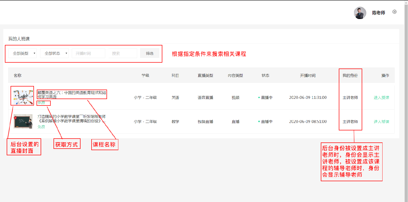The width and height of the screenshot is (408, 202).
Task: Click 进入授课 for the math course
Action: pos(381,122)
